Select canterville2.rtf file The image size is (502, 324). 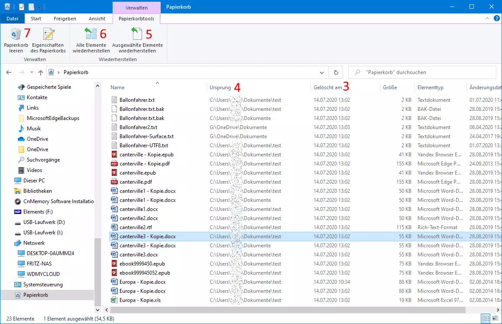pos(136,227)
